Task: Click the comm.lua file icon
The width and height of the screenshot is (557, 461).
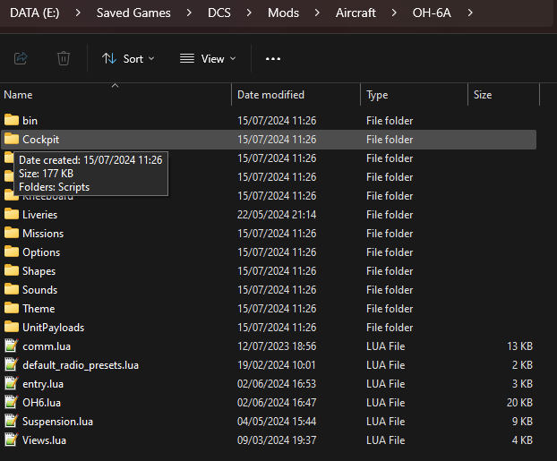Action: (12, 346)
